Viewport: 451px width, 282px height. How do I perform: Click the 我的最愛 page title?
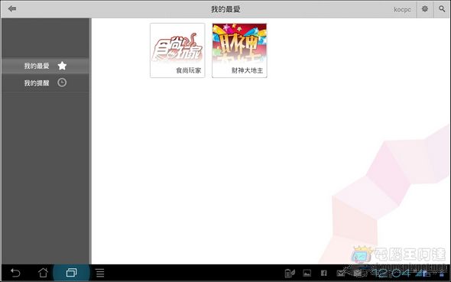(226, 9)
